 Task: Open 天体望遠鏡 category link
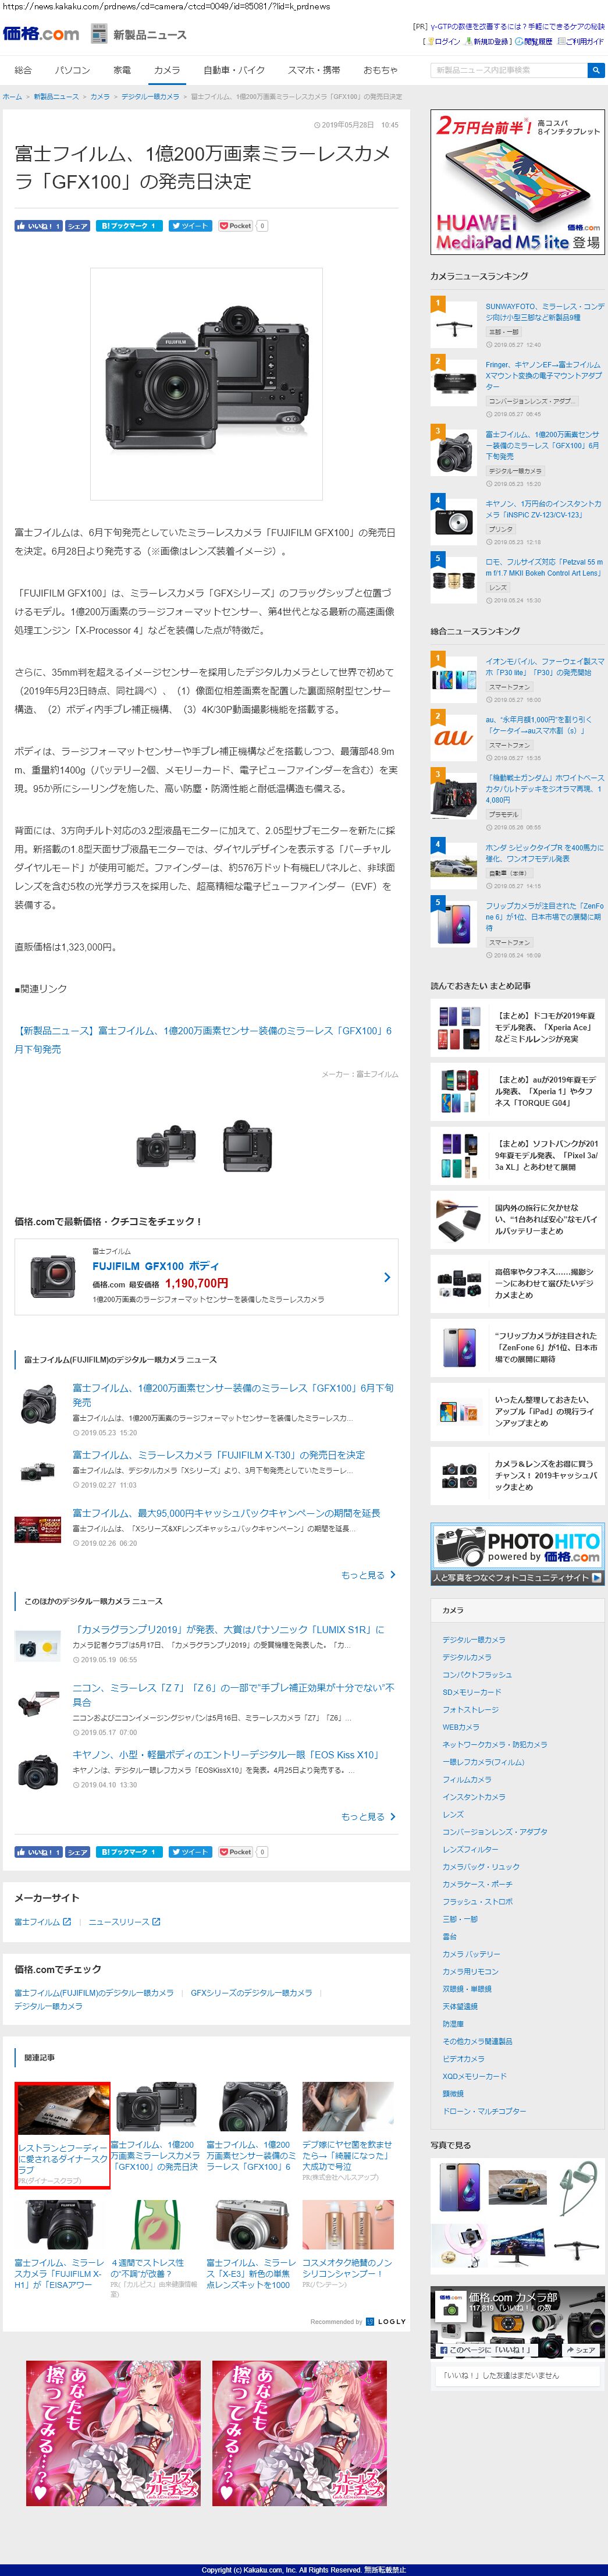pyautogui.click(x=460, y=2006)
